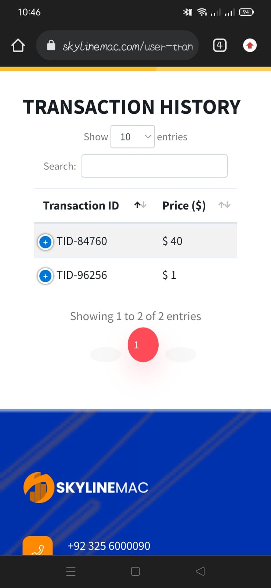
Task: Expand details for TID-96256 row
Action: click(x=46, y=276)
